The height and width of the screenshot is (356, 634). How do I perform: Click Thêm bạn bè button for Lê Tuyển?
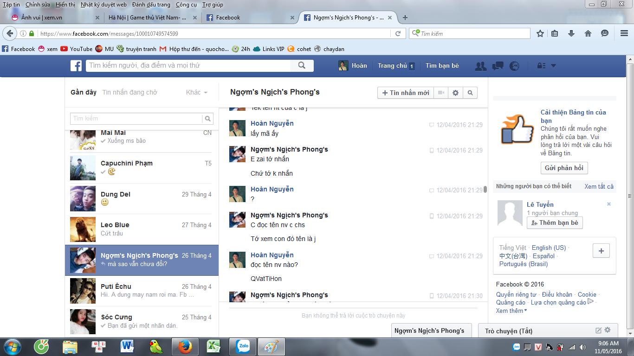(555, 222)
